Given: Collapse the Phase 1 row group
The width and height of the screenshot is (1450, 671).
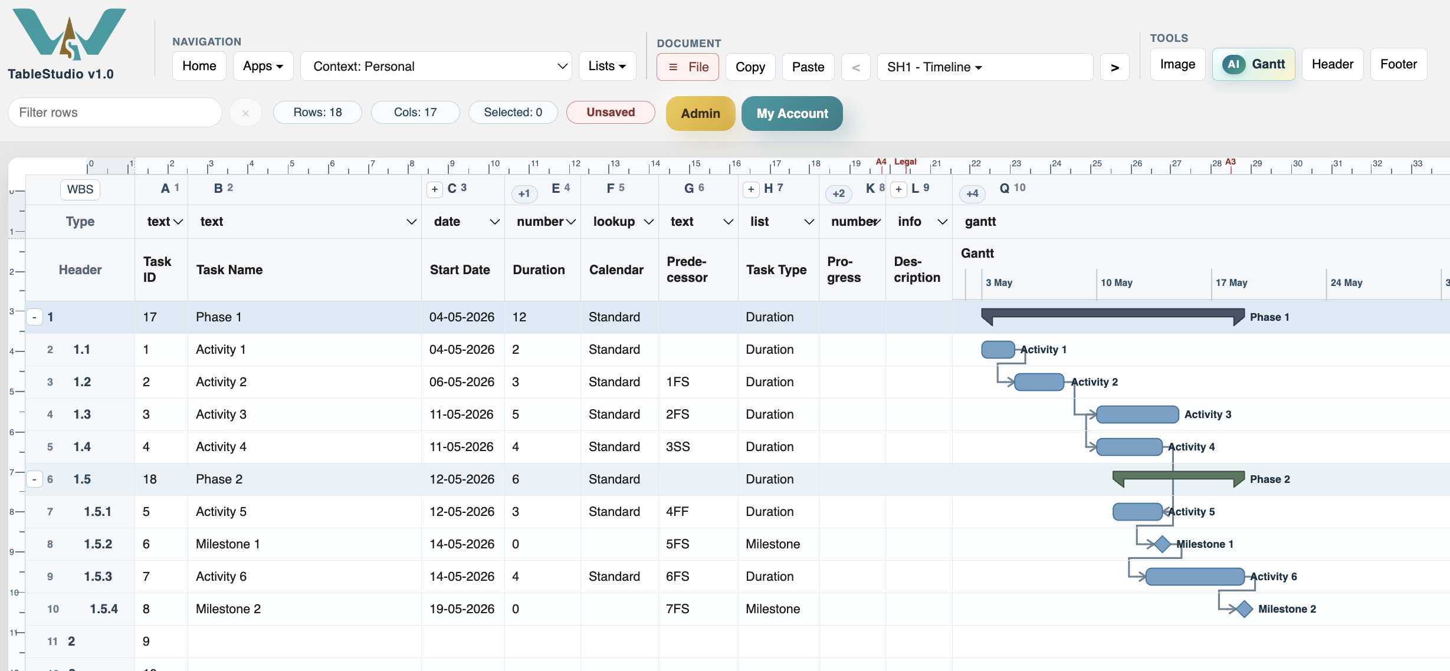Looking at the screenshot, I should pyautogui.click(x=34, y=317).
